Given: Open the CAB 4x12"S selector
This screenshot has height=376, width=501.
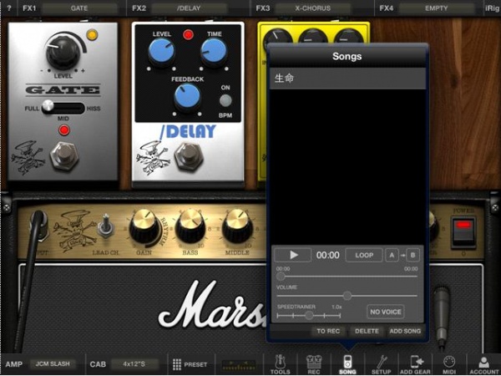Looking at the screenshot, I should [134, 363].
